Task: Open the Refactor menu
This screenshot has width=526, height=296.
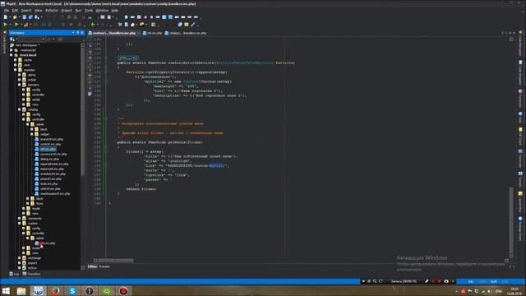Action: tap(52, 11)
